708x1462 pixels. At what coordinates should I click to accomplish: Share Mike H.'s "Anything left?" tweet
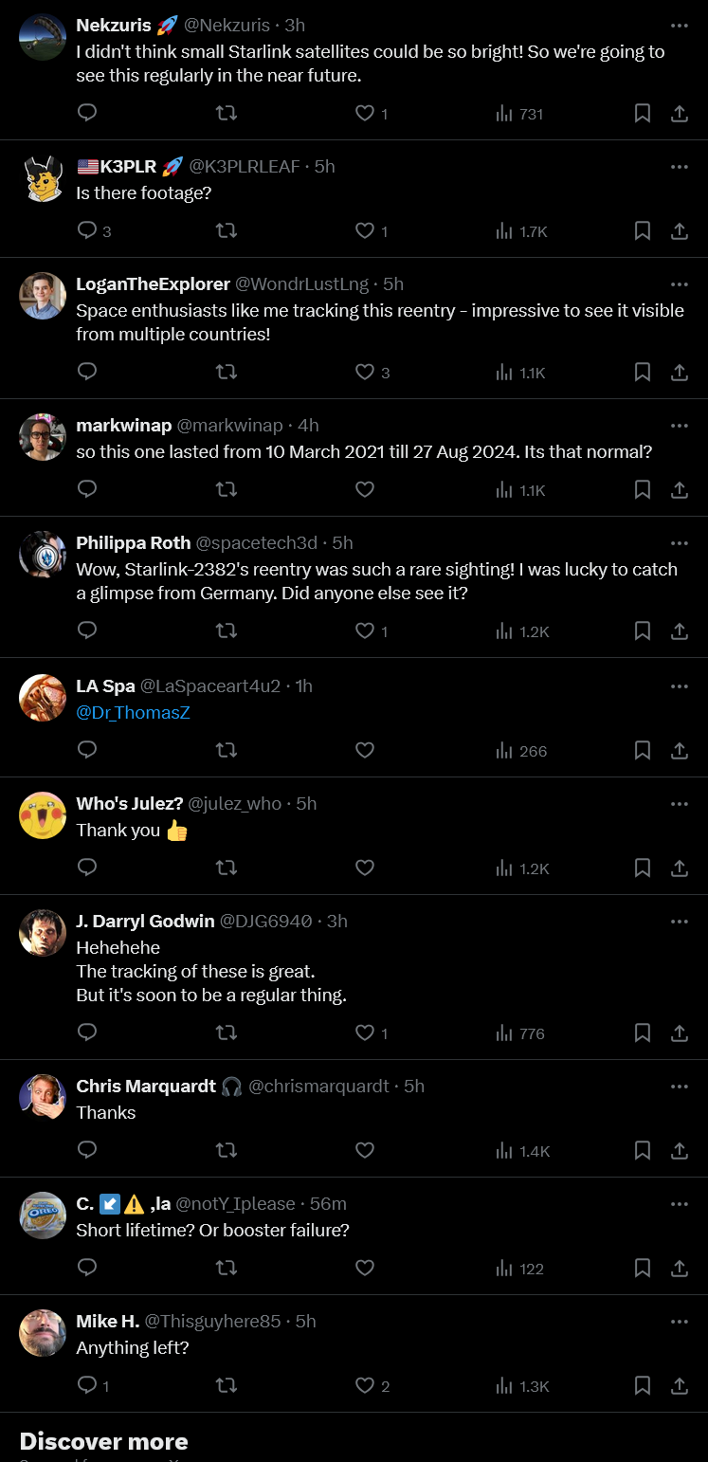coord(680,1386)
